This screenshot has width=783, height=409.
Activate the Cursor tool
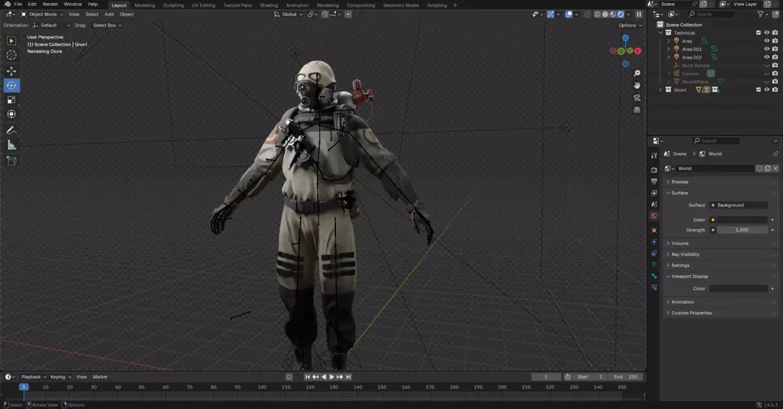[12, 55]
